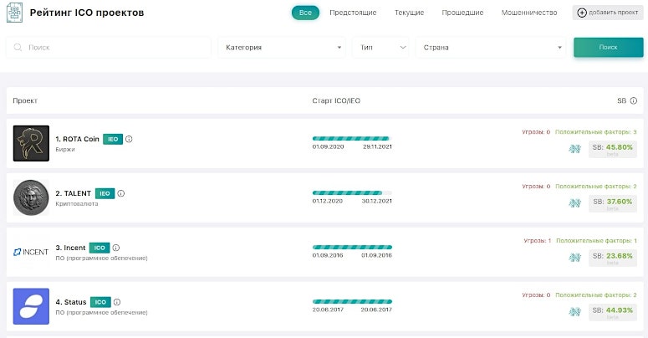
Task: Click the ICO tag on Incent
Action: pos(99,248)
